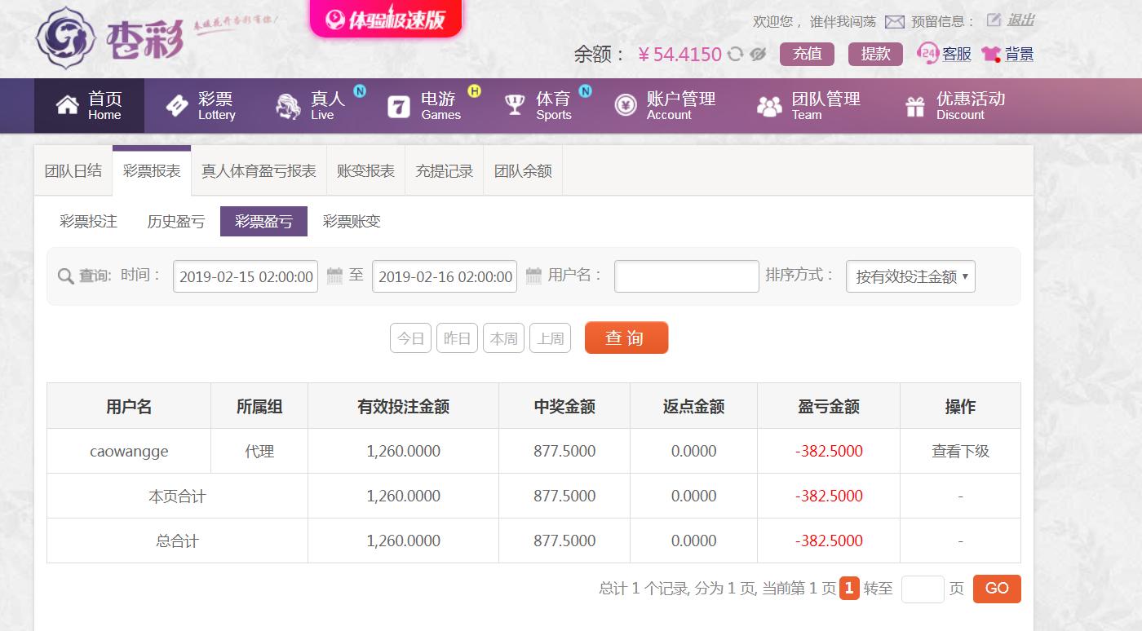Click the 总合计 row label
Viewport: 1142px width, 631px height.
point(177,541)
